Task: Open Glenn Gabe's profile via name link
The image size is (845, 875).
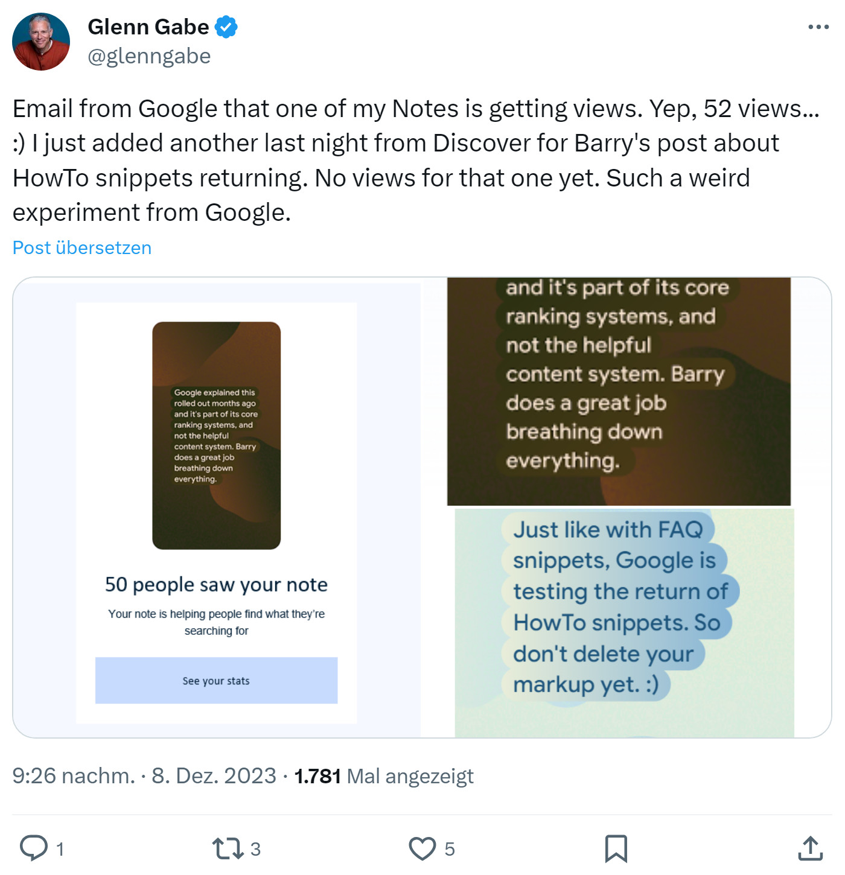Action: [149, 26]
